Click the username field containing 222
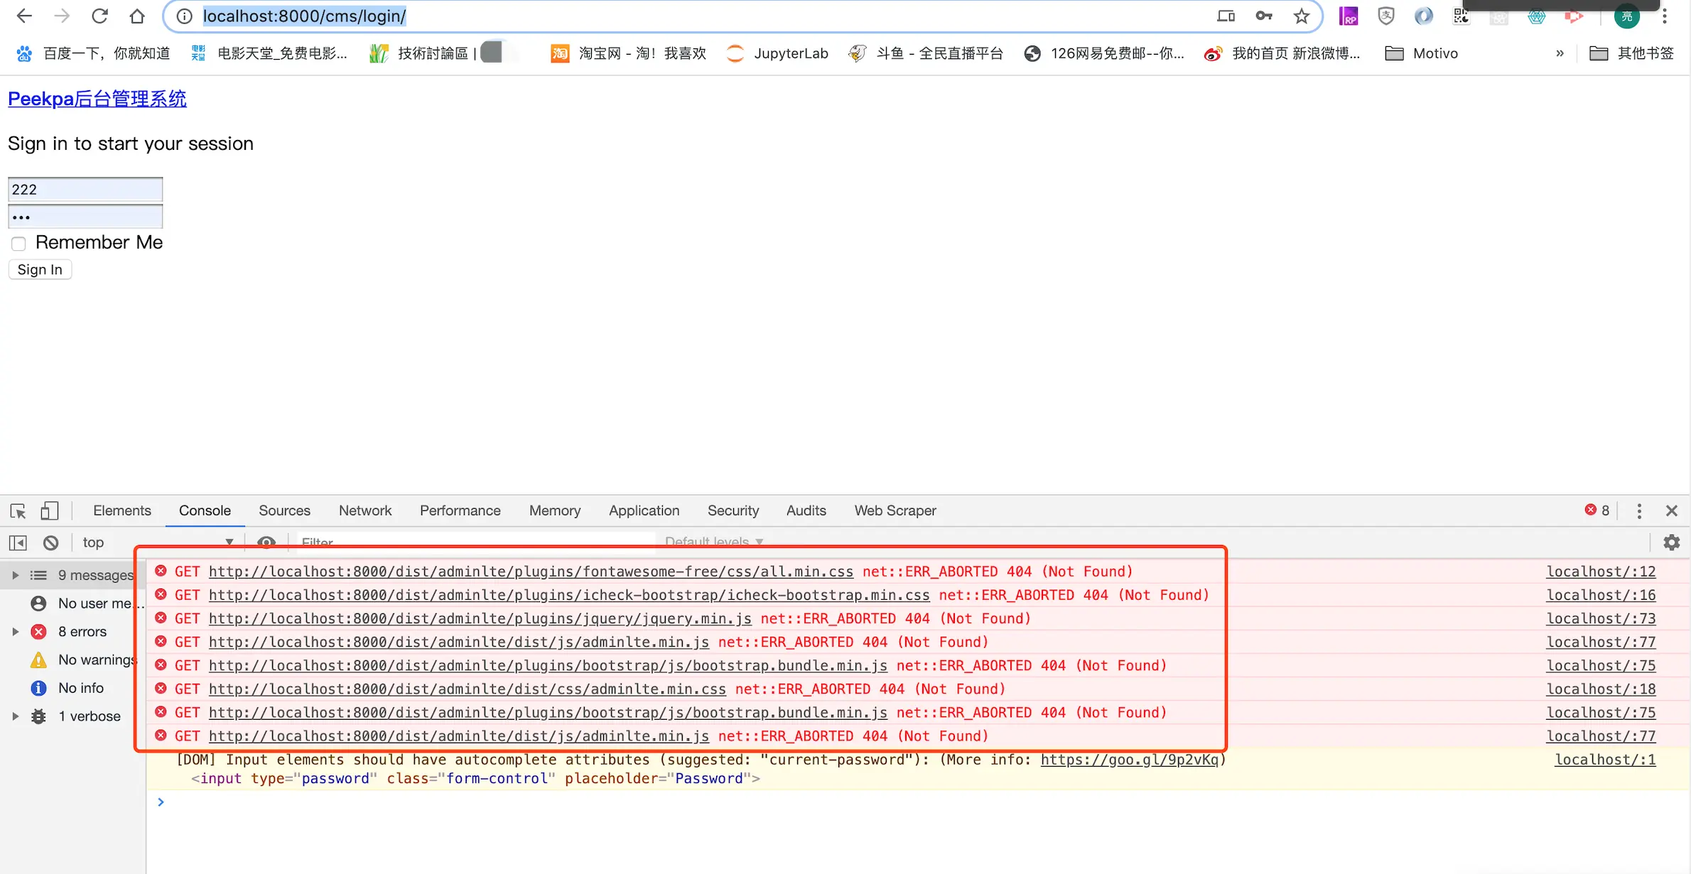 point(85,190)
